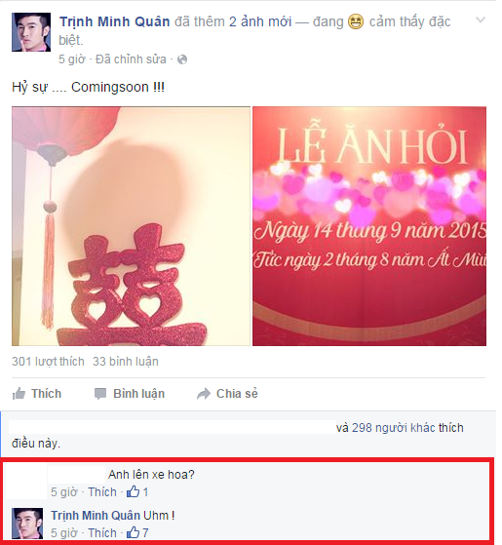Click the "2 ảnh mới" link
The image size is (502, 545).
pyautogui.click(x=260, y=21)
